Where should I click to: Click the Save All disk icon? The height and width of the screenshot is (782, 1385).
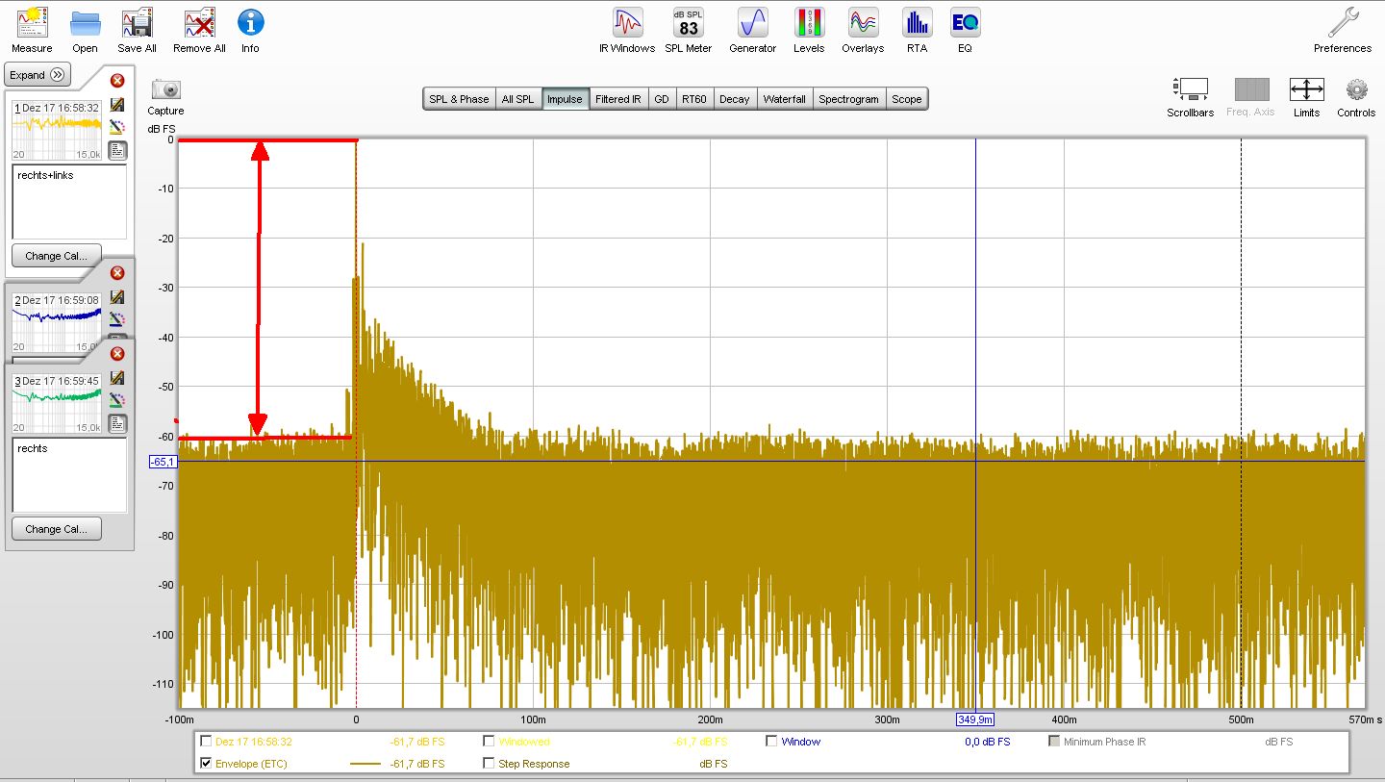(x=137, y=30)
